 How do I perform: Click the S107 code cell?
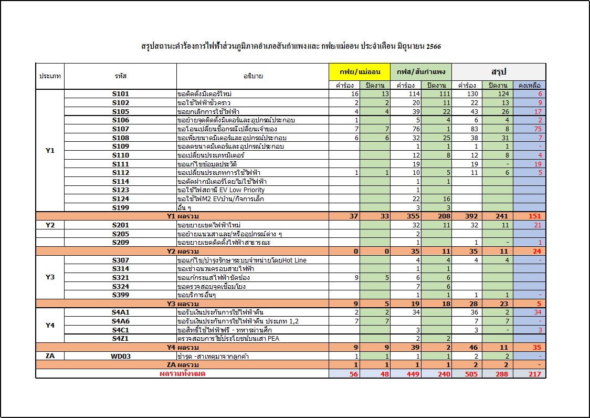click(x=120, y=129)
